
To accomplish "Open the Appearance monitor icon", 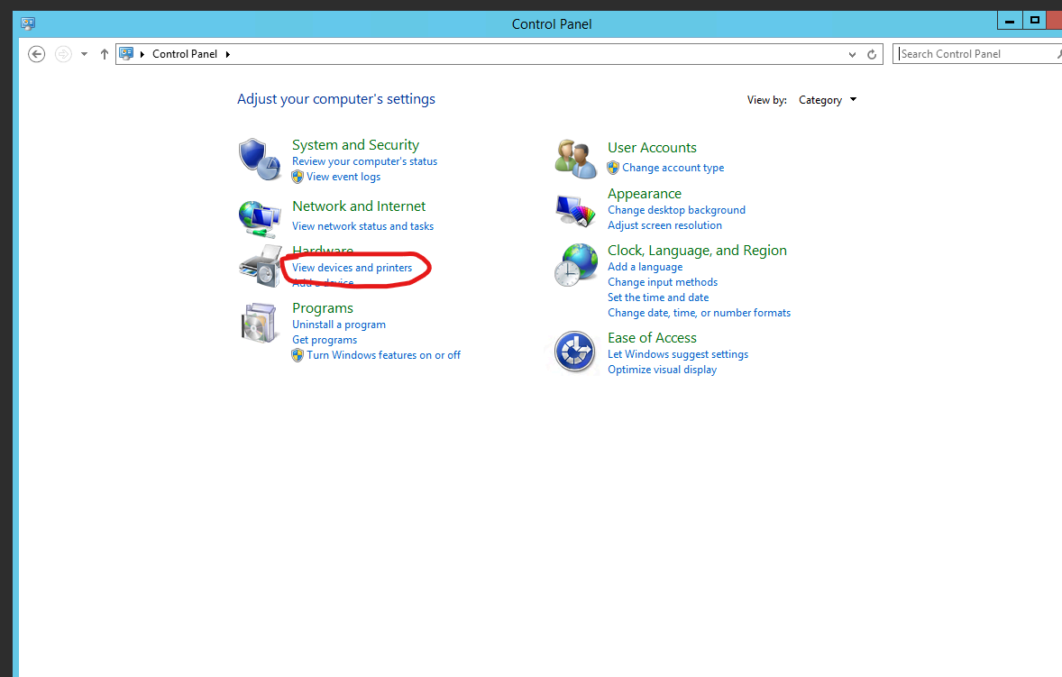I will 576,211.
